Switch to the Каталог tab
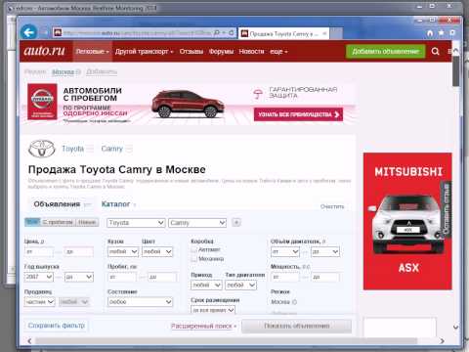This screenshot has width=469, height=352. [x=115, y=204]
